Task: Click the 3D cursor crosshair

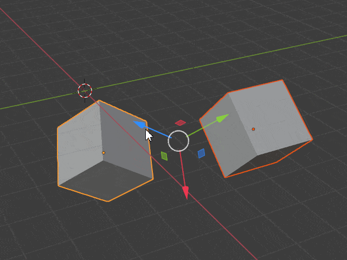Action: coord(85,90)
